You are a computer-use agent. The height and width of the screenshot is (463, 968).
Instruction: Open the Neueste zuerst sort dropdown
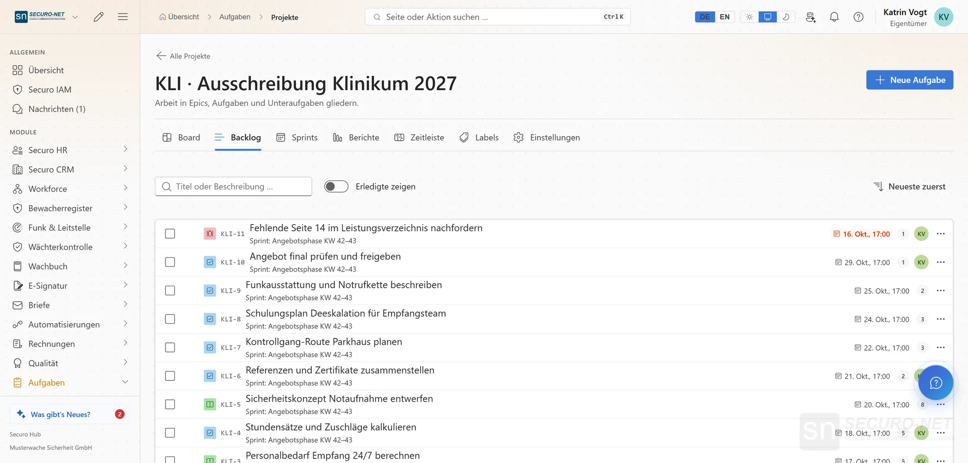pyautogui.click(x=910, y=186)
